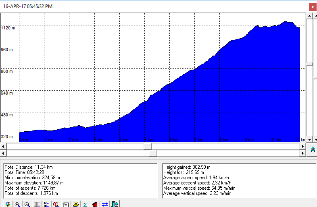Click the exit door icon
This screenshot has height=207, width=317.
[115, 204]
